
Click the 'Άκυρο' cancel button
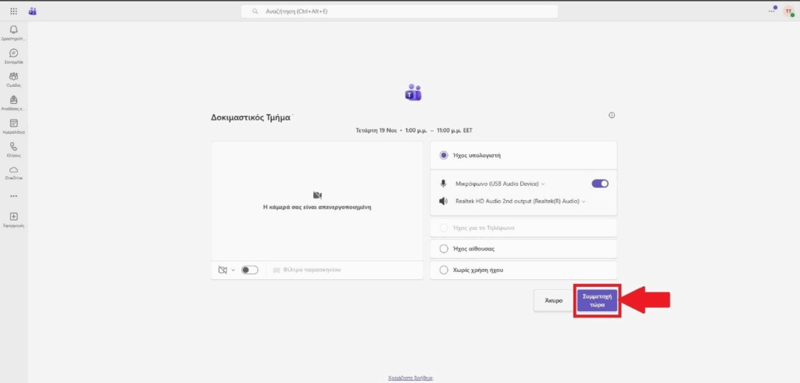point(553,300)
